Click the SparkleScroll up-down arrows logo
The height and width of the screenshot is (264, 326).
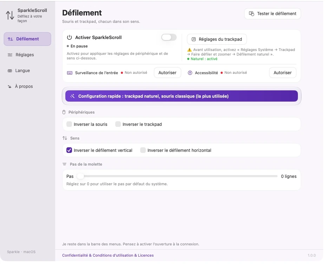pyautogui.click(x=10, y=15)
